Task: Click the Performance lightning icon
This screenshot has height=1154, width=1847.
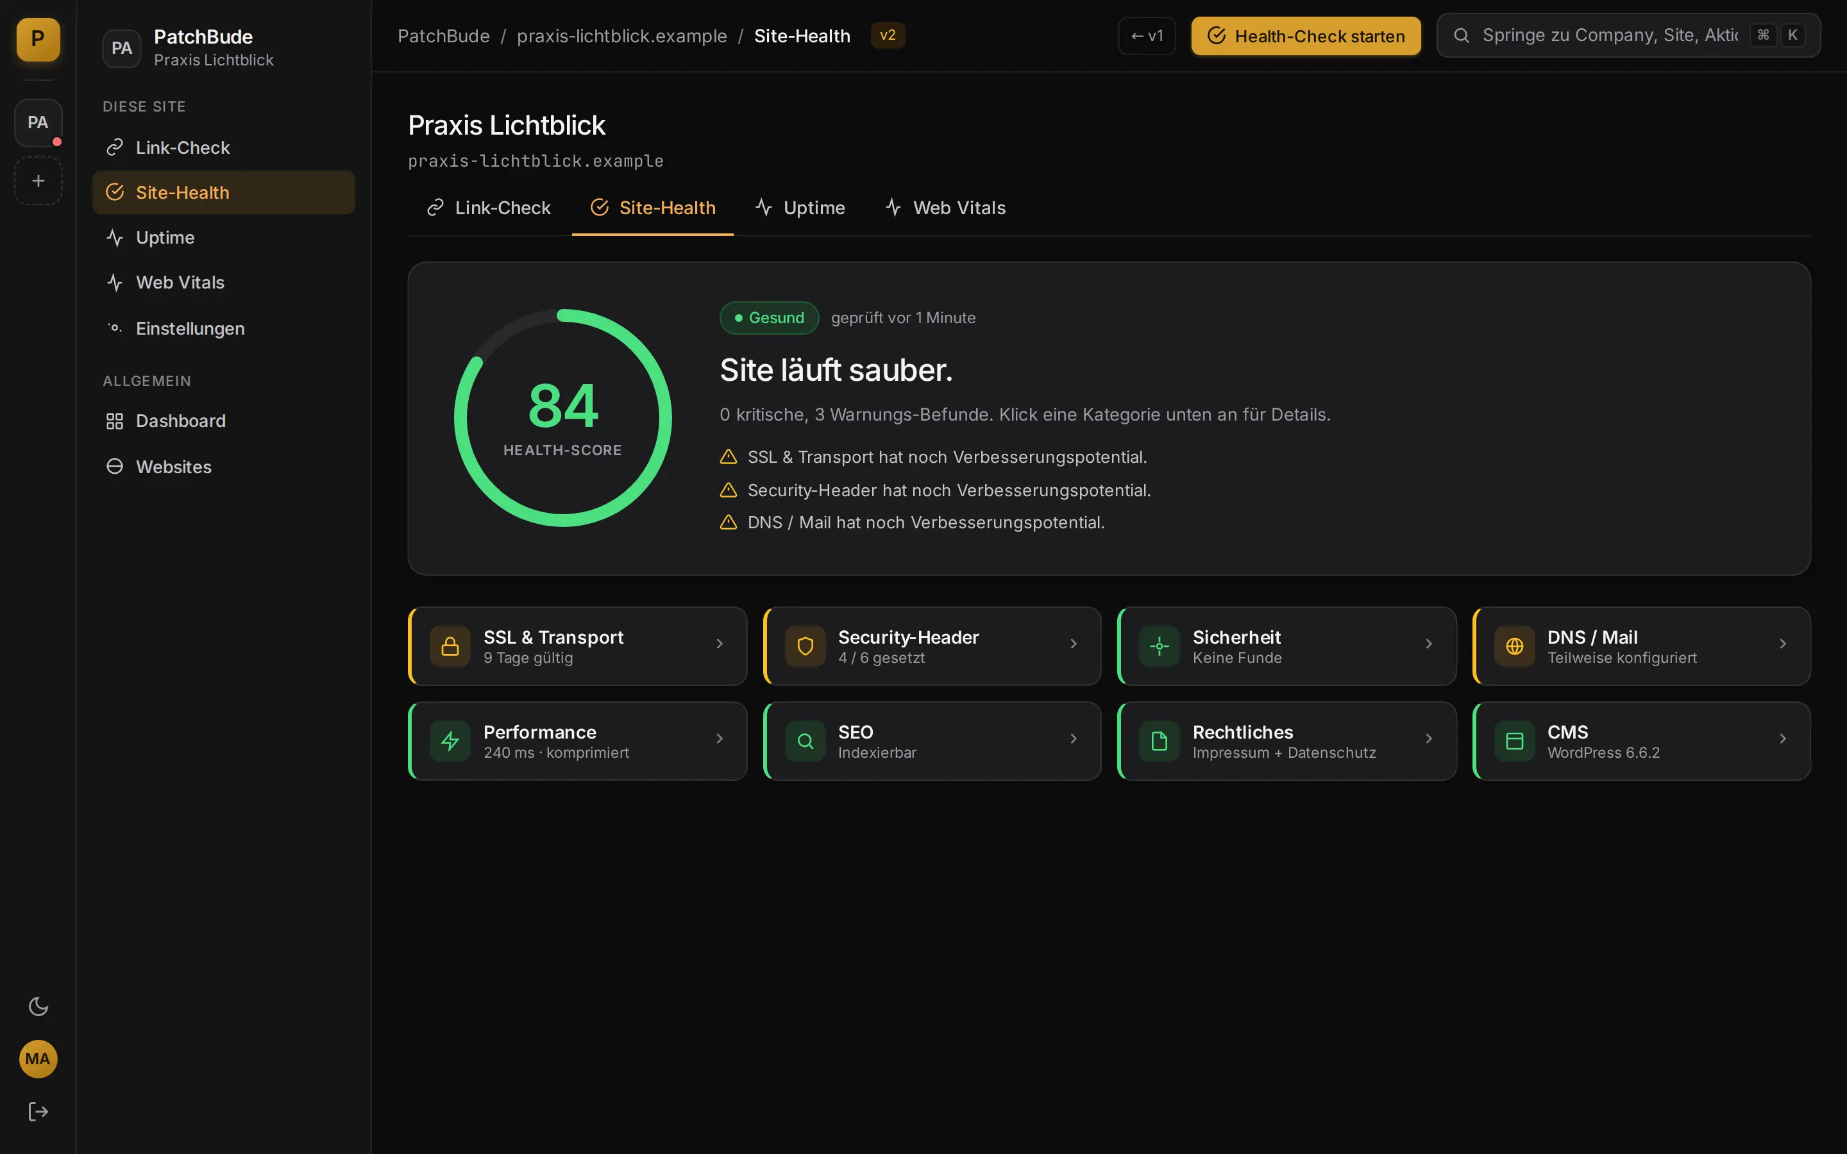Action: pyautogui.click(x=450, y=741)
